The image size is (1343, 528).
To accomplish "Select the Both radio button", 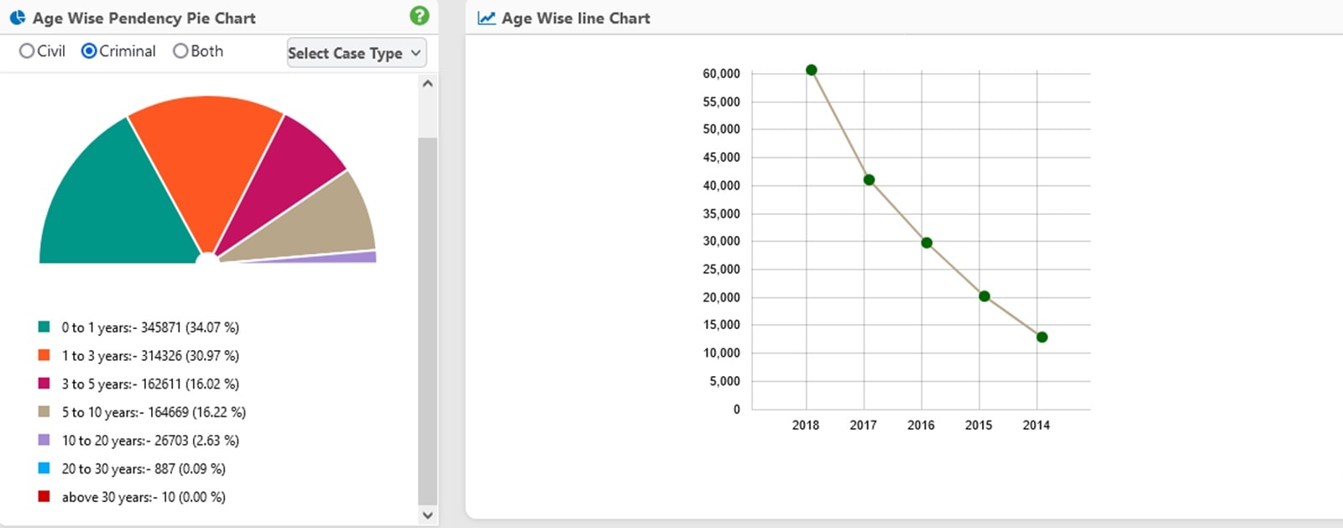I will (180, 51).
